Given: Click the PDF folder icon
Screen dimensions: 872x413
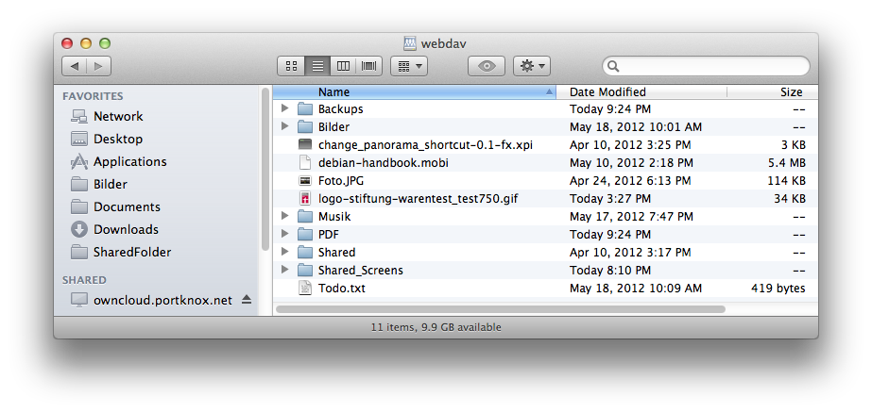Looking at the screenshot, I should click(x=305, y=234).
